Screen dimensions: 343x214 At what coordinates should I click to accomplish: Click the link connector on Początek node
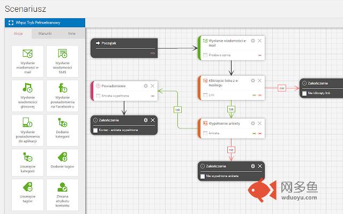(x=153, y=53)
